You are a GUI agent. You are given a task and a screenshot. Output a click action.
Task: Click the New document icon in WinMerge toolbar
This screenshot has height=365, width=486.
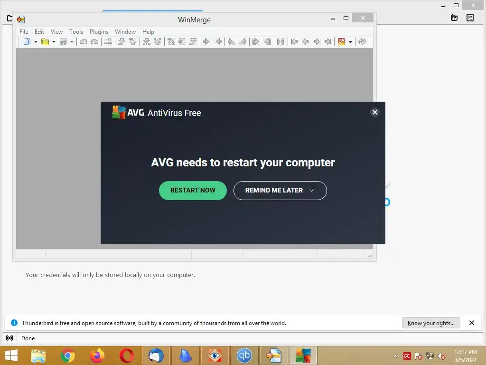pyautogui.click(x=27, y=41)
